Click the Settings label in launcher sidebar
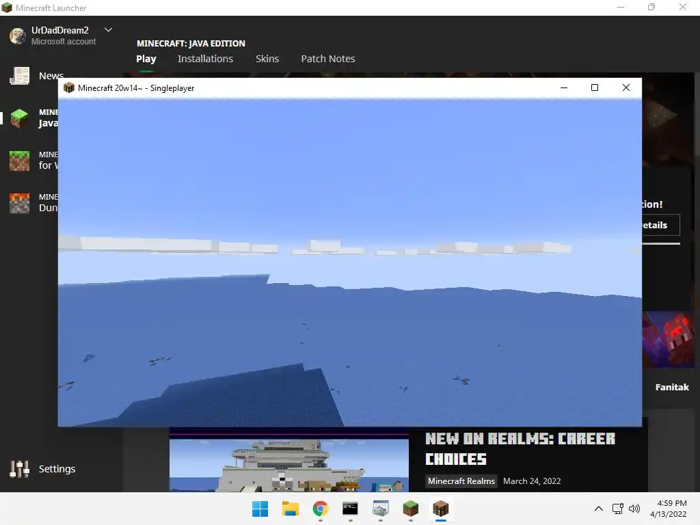700x525 pixels. (x=57, y=469)
